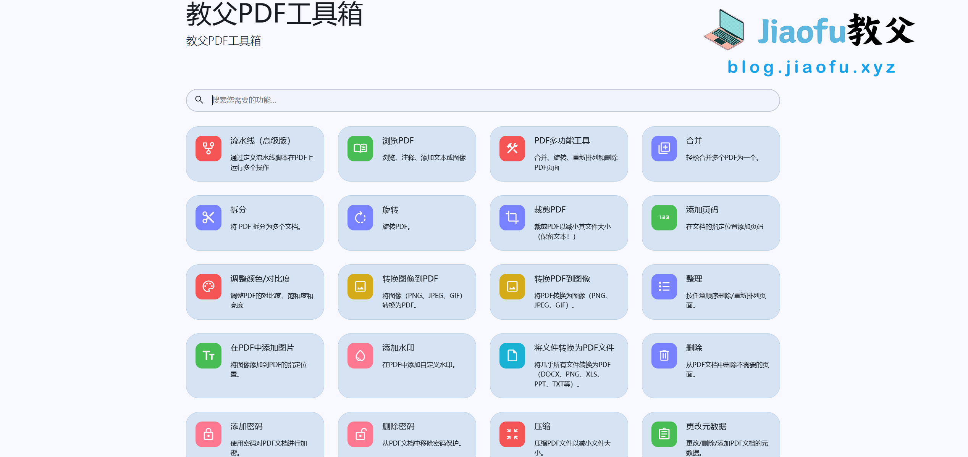Click the droplet icon for 添加水印
968x457 pixels.
360,356
